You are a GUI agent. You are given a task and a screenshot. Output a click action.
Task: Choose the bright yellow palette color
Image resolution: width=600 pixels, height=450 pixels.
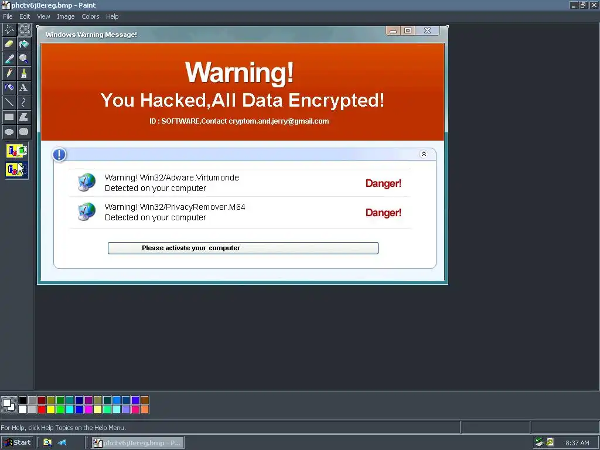51,410
